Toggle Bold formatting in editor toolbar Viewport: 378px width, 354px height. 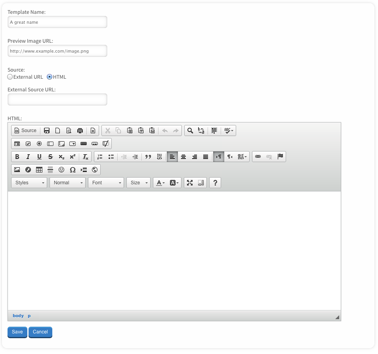[17, 157]
